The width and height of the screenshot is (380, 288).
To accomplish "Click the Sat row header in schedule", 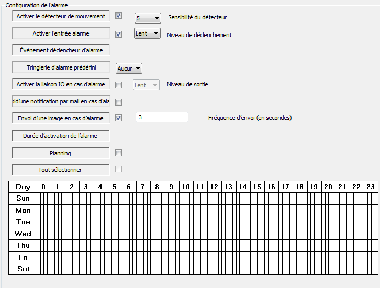I will [x=23, y=269].
